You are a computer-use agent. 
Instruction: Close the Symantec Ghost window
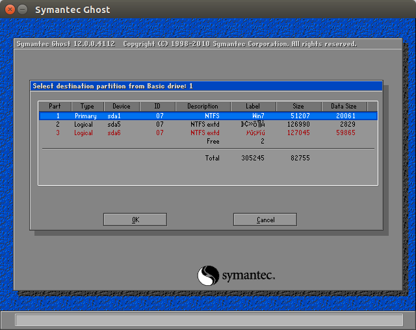10,10
